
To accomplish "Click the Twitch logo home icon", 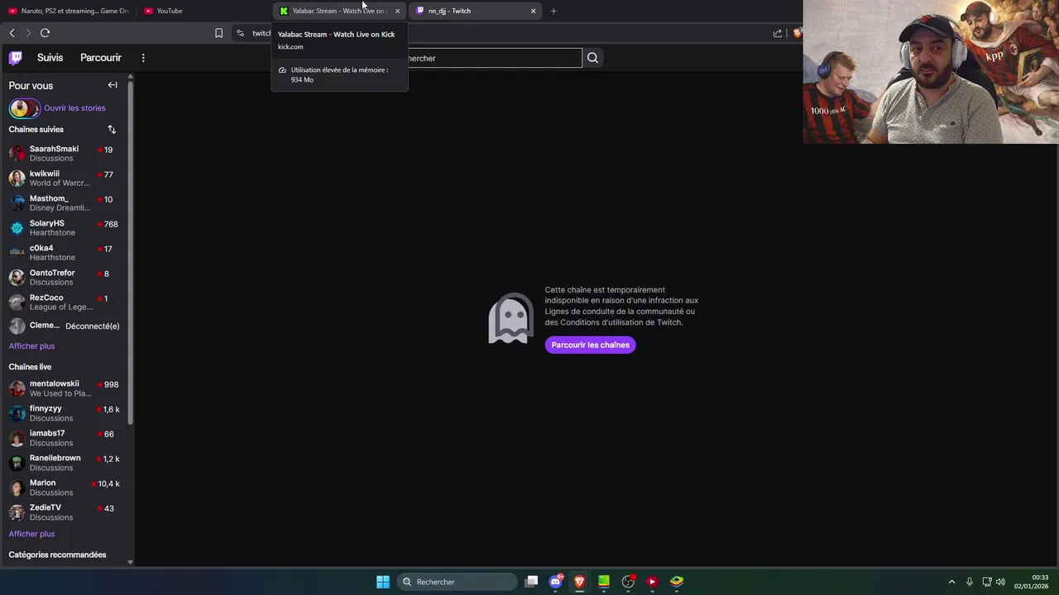I will pos(16,58).
